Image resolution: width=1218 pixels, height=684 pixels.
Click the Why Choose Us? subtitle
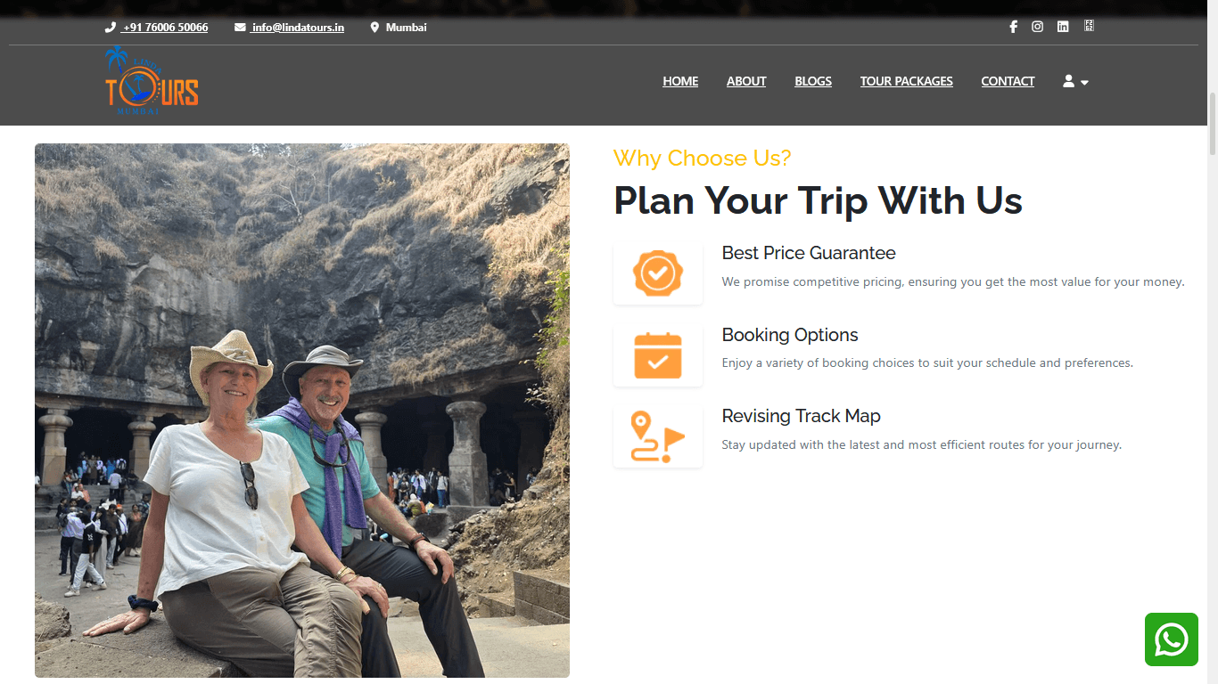(x=702, y=158)
